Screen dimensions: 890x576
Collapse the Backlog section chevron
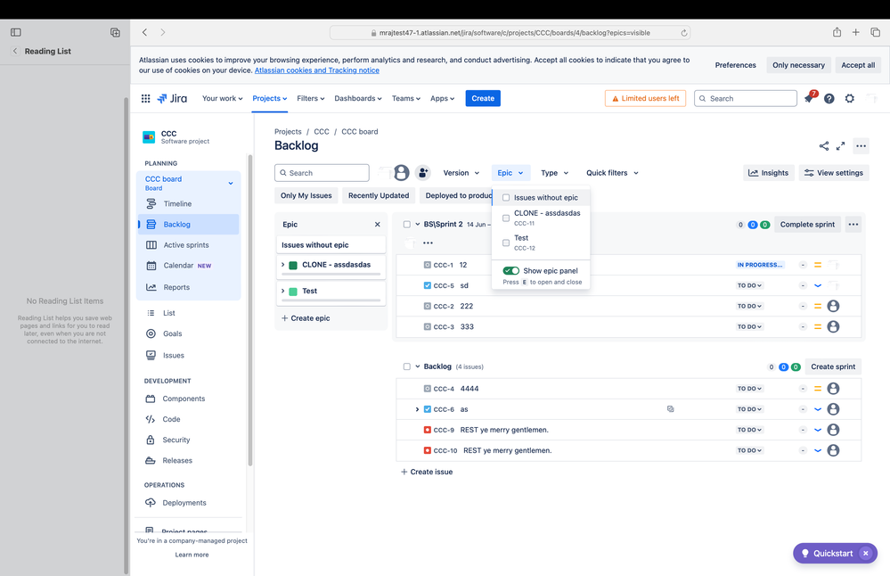point(417,367)
